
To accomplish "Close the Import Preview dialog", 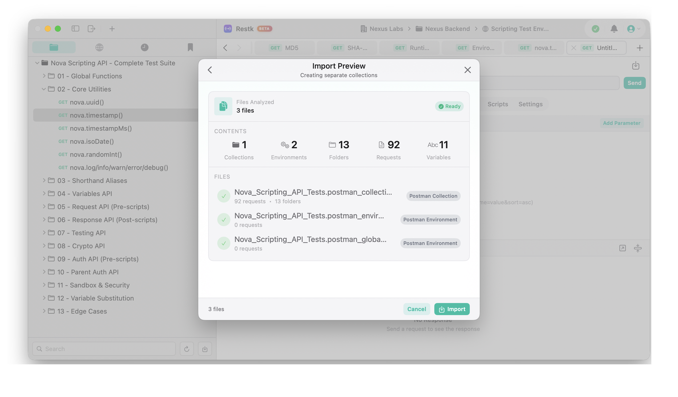I will click(x=467, y=70).
